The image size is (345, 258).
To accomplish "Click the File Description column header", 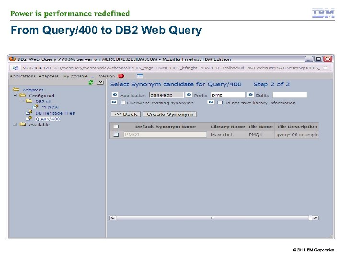I will tap(297, 127).
